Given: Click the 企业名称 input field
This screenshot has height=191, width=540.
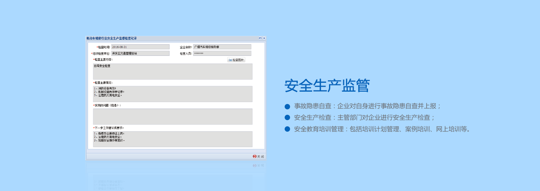Looking at the screenshot, I should [222, 47].
